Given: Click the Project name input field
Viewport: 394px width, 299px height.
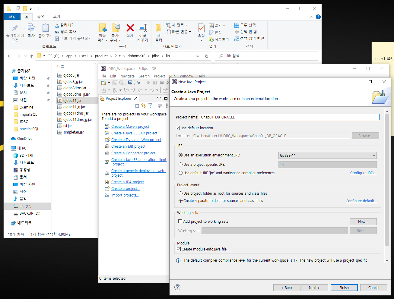Looking at the screenshot, I should click(x=290, y=117).
